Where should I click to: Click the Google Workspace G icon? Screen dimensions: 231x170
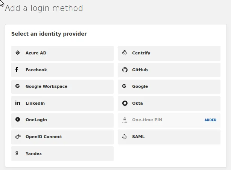point(18,86)
